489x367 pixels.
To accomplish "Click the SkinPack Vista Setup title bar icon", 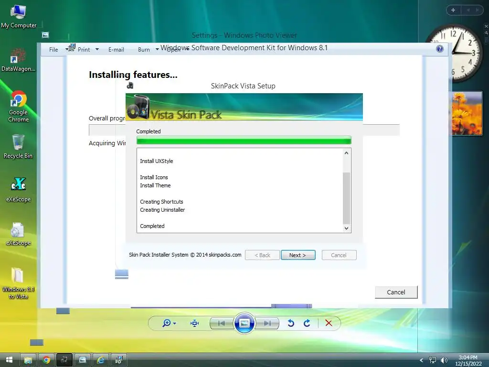I will (x=130, y=85).
